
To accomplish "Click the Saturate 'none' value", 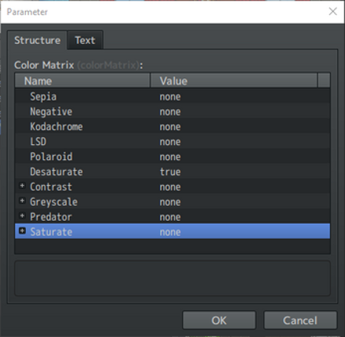I will (170, 233).
